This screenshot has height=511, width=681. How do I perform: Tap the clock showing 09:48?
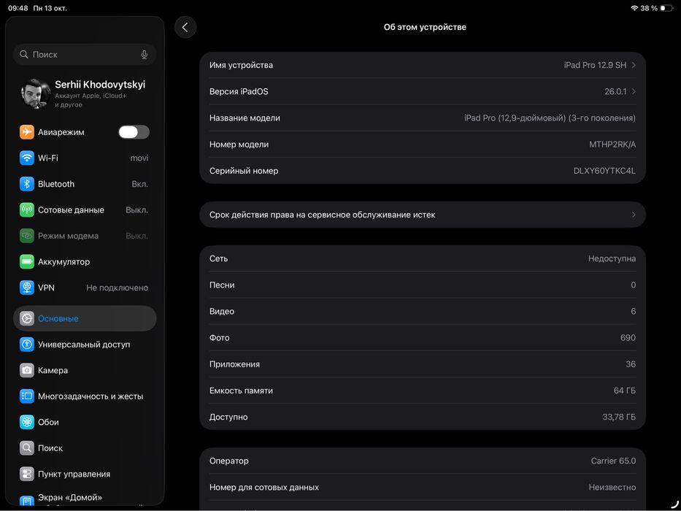click(18, 8)
